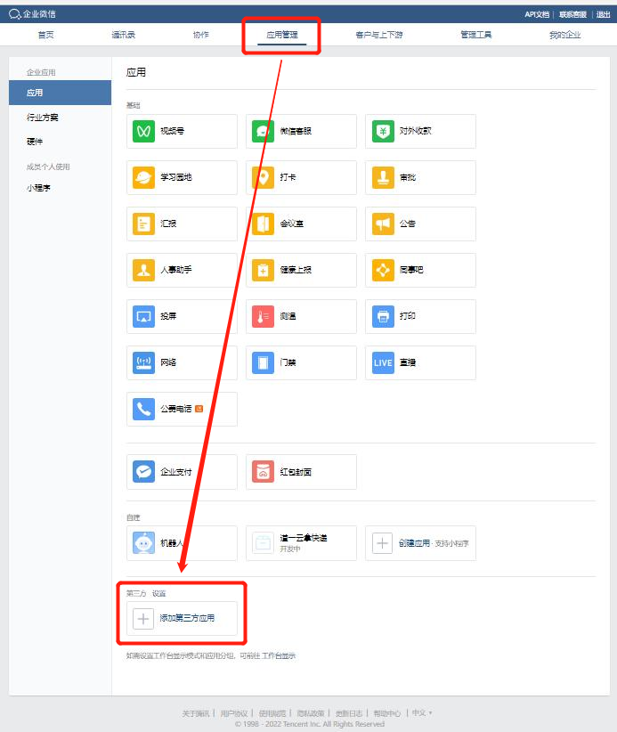
Task: Click 添加第三方应用 button
Action: [183, 618]
